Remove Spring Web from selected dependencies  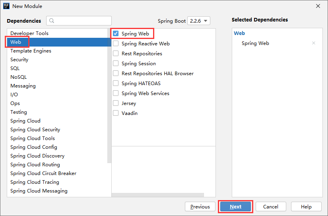[x=314, y=43]
